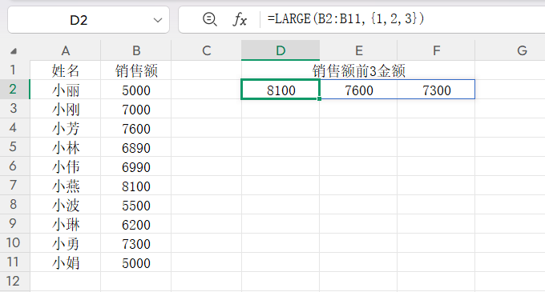Select row 3 header
The width and height of the screenshot is (545, 292).
tap(14, 109)
